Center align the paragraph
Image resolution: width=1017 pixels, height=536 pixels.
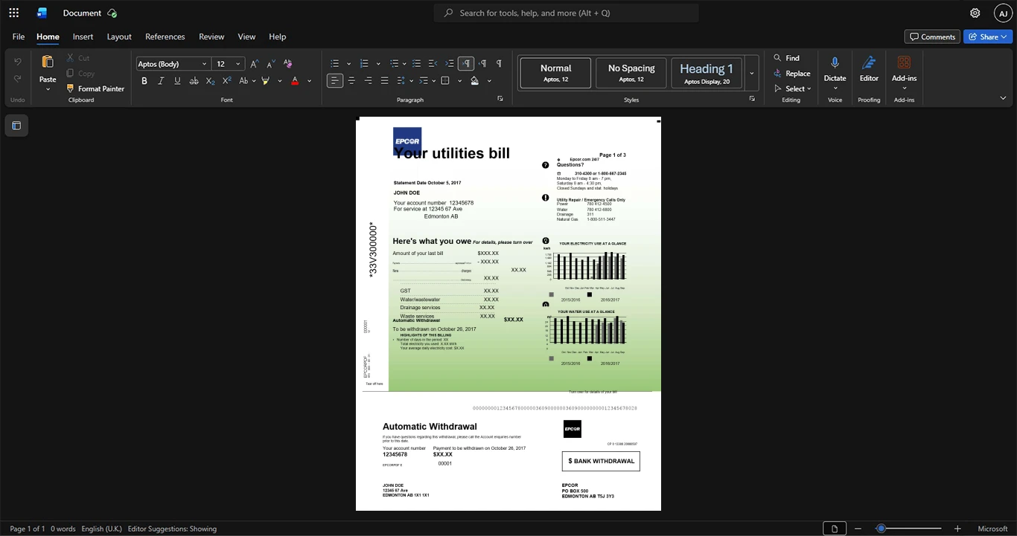click(x=351, y=80)
